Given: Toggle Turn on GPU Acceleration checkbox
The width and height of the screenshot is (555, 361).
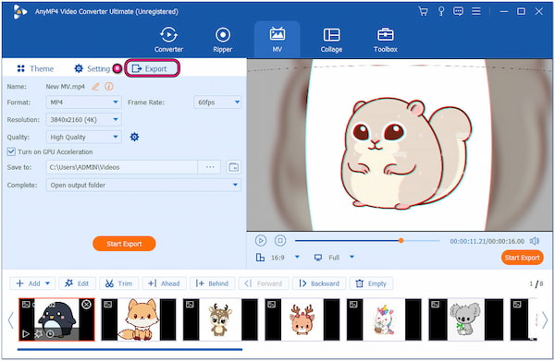Looking at the screenshot, I should point(11,152).
